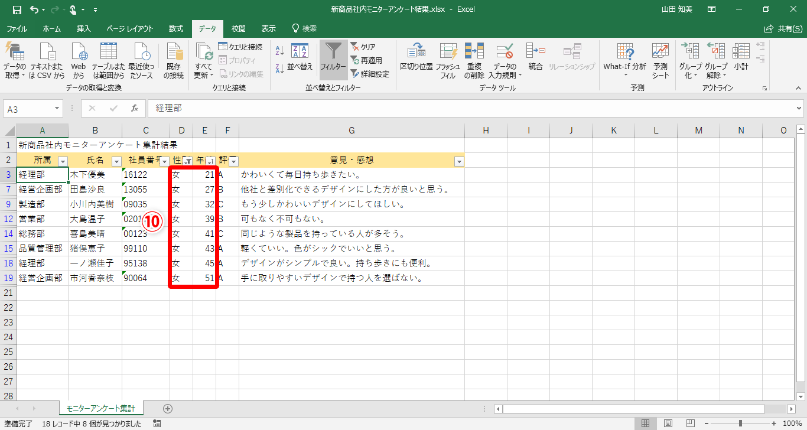
Task: Zoom in with the plus button
Action: pos(775,424)
